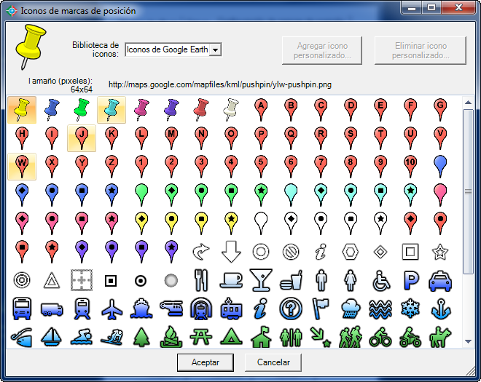This screenshot has height=382, width=481.
Task: Choose the green restroom people icon
Action: point(291,337)
